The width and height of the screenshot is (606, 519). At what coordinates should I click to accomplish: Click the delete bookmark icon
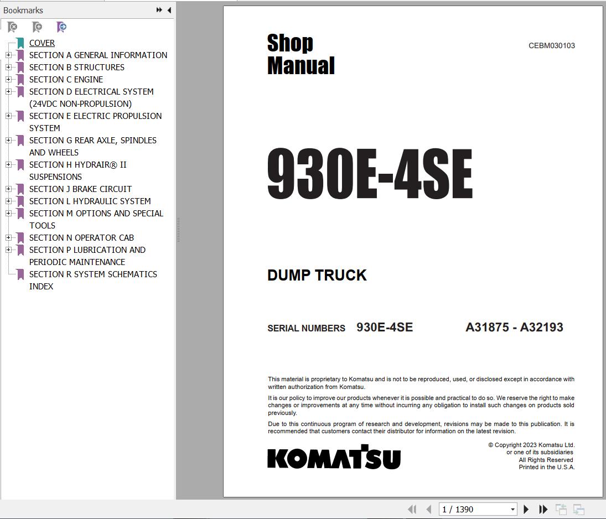12,27
